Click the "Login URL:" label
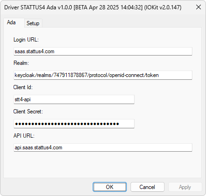Viewport: 206px width, 196px height. click(x=26, y=40)
